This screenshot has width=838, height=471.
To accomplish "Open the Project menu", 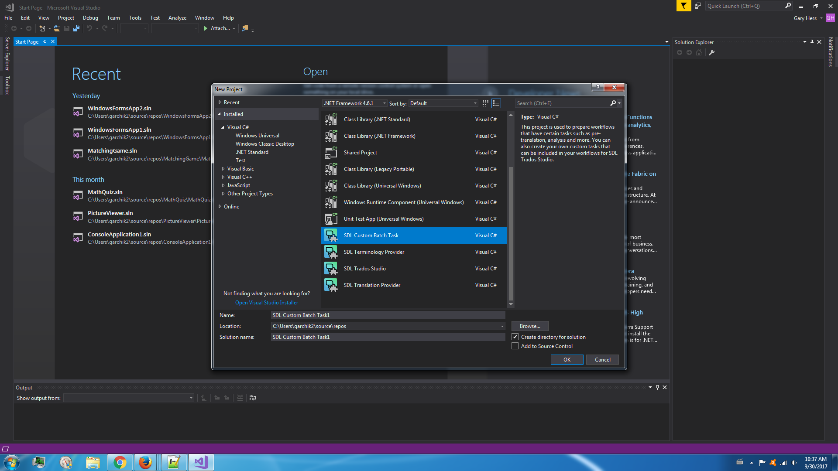I will coord(66,18).
